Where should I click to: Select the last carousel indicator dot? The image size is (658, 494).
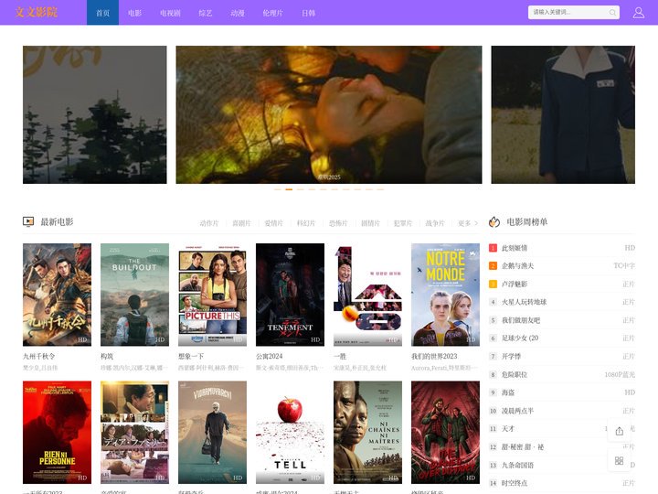pyautogui.click(x=380, y=189)
